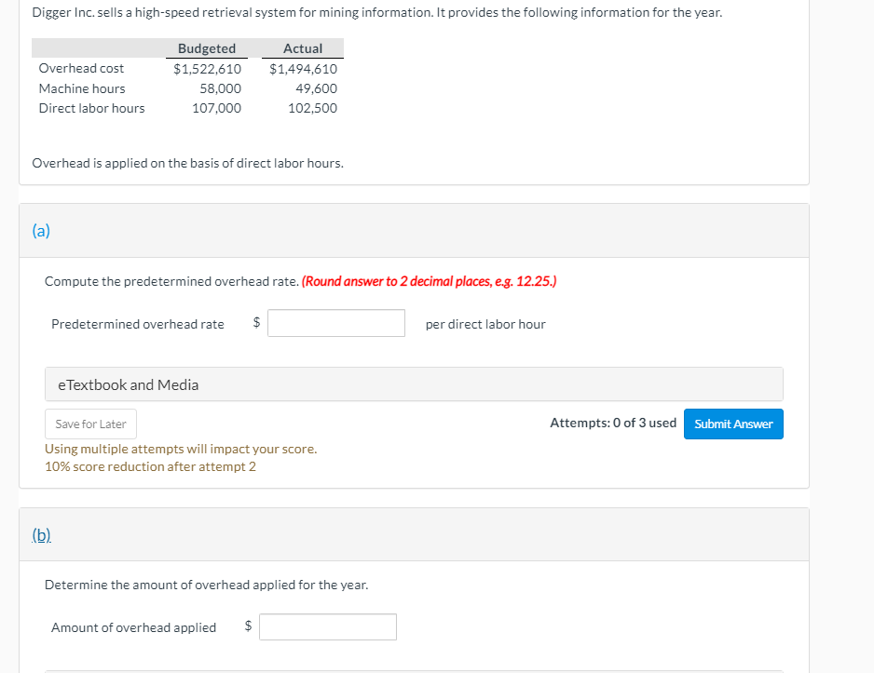Select the Overhead cost row label
The height and width of the screenshot is (673, 874).
pyautogui.click(x=81, y=68)
